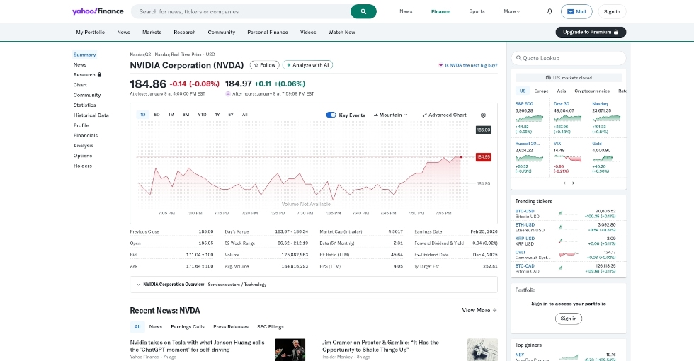
Task: Click the Mail envelope button
Action: click(x=576, y=11)
